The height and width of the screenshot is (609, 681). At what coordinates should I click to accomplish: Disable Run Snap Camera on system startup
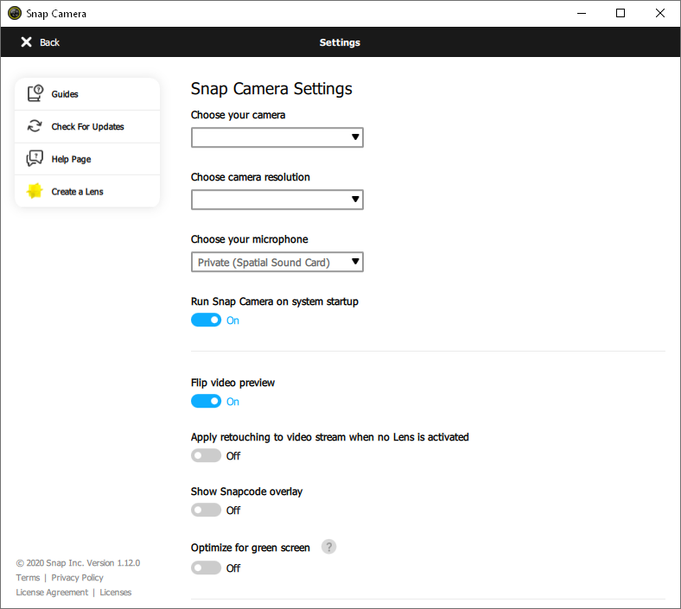(x=207, y=320)
